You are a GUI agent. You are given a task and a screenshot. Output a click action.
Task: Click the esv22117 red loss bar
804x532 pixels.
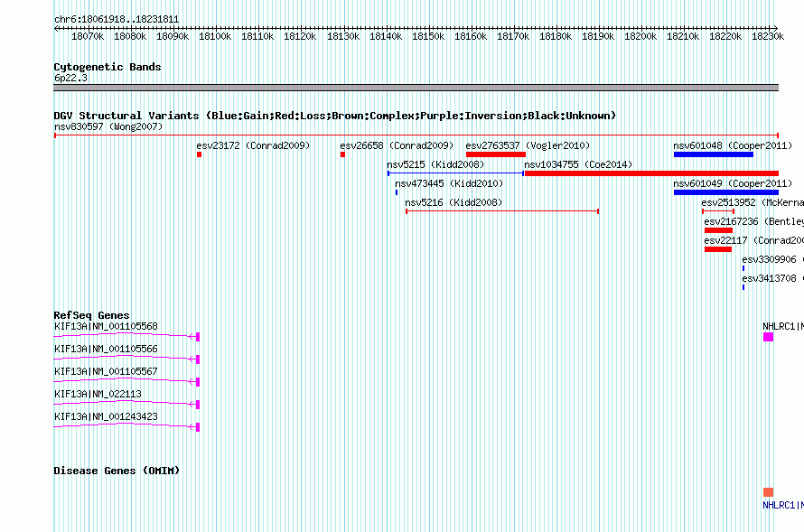pos(718,249)
